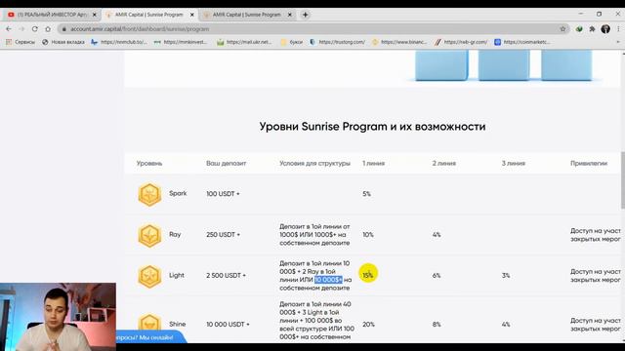Image resolution: width=625 pixels, height=351 pixels.
Task: Click the browser back arrow
Action: [x=9, y=29]
